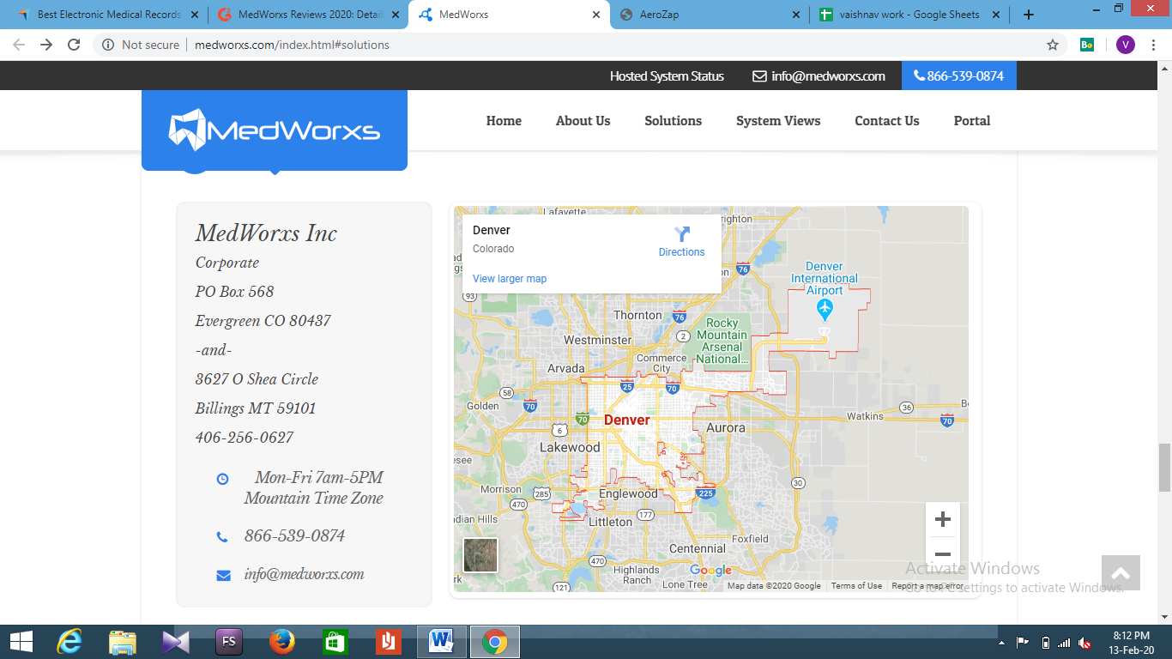The height and width of the screenshot is (659, 1172).
Task: Click Report a map error link
Action: [927, 586]
